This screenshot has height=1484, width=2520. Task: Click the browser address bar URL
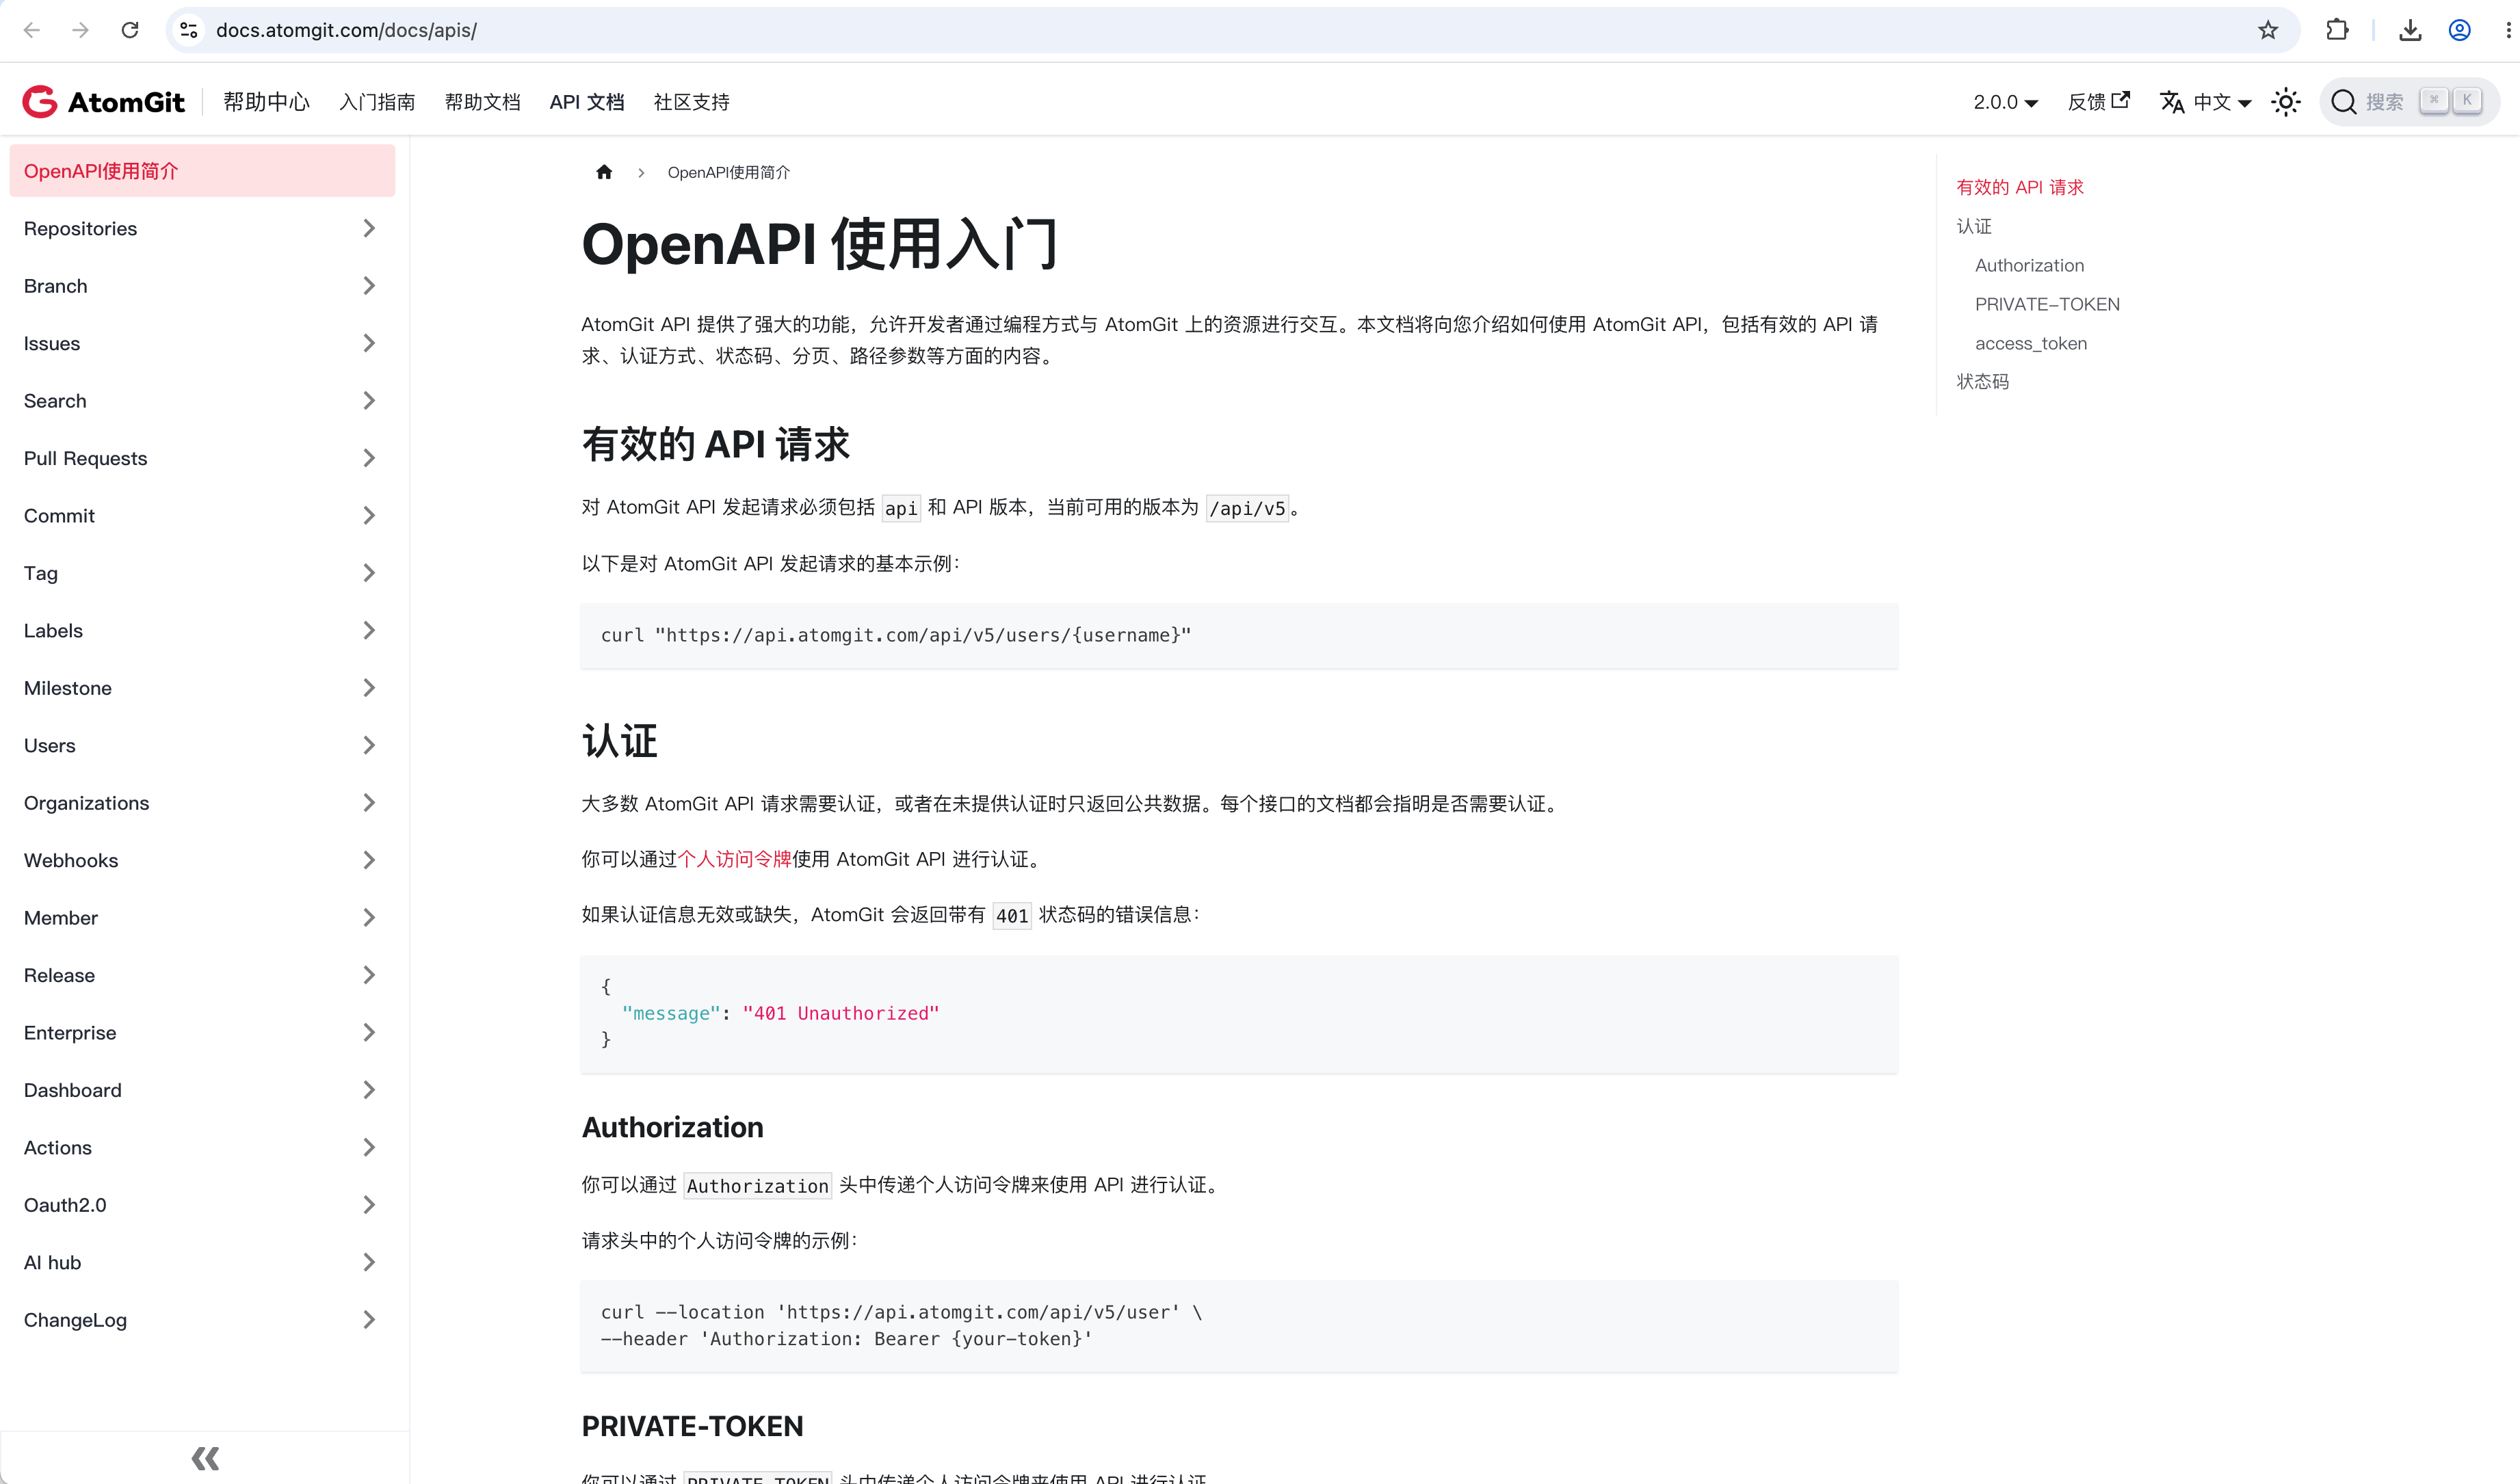346,30
